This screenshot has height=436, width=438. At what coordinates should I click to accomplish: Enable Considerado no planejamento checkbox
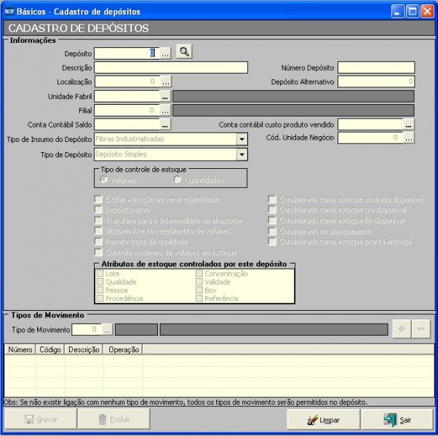[272, 231]
